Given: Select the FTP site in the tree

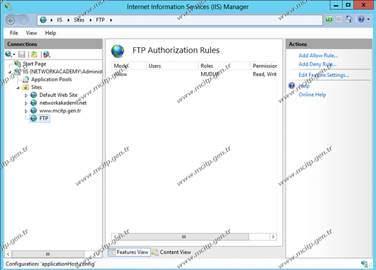Looking at the screenshot, I should point(44,119).
